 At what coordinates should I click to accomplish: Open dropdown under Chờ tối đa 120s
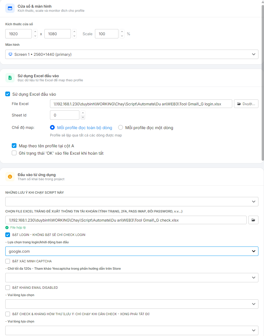(132, 278)
